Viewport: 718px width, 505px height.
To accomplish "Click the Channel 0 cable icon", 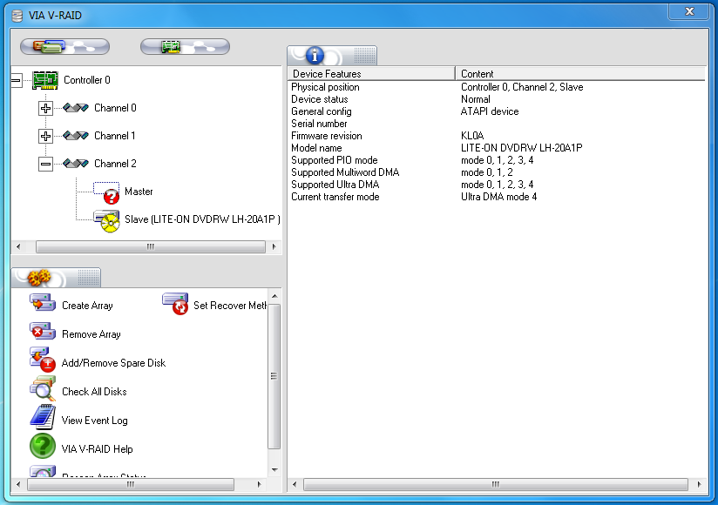I will point(76,108).
